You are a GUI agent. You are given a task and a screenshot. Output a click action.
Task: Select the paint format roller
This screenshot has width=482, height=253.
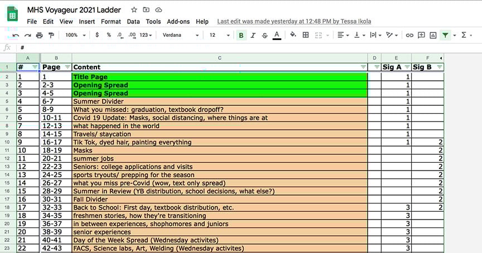coord(51,35)
